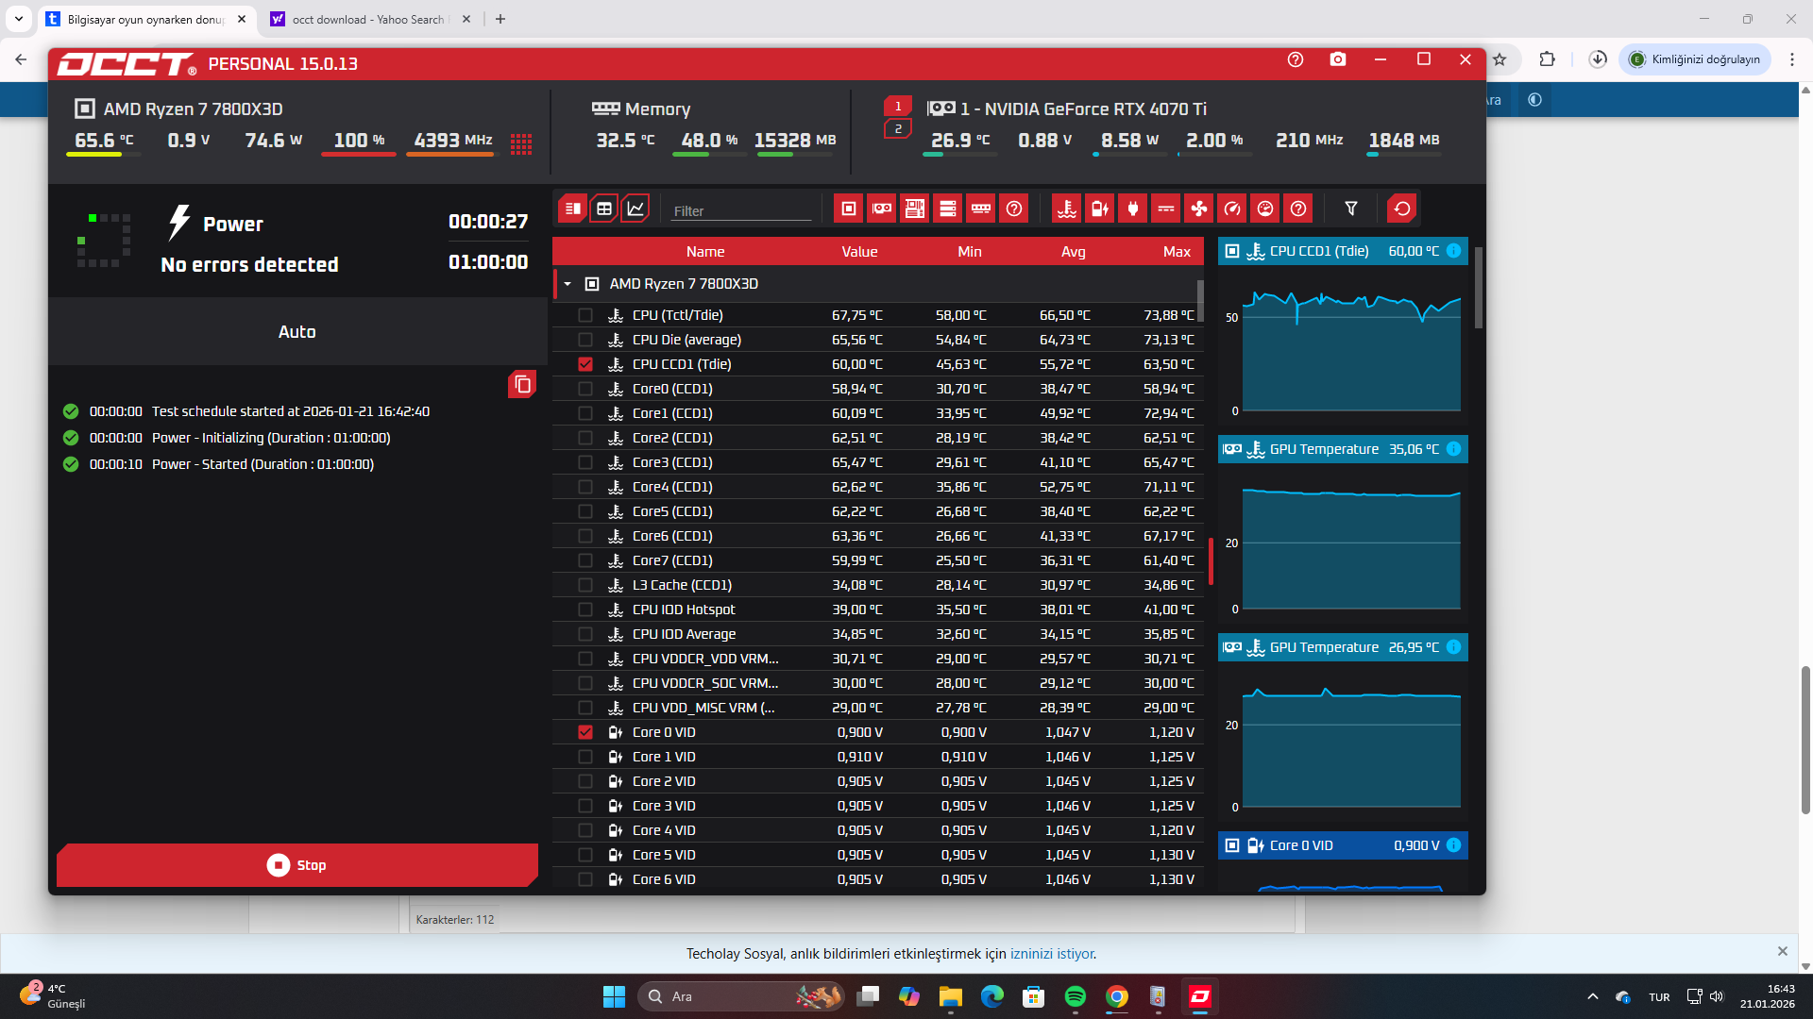The height and width of the screenshot is (1019, 1813).
Task: Open Chrome tab search dropdown arrow
Action: point(19,19)
